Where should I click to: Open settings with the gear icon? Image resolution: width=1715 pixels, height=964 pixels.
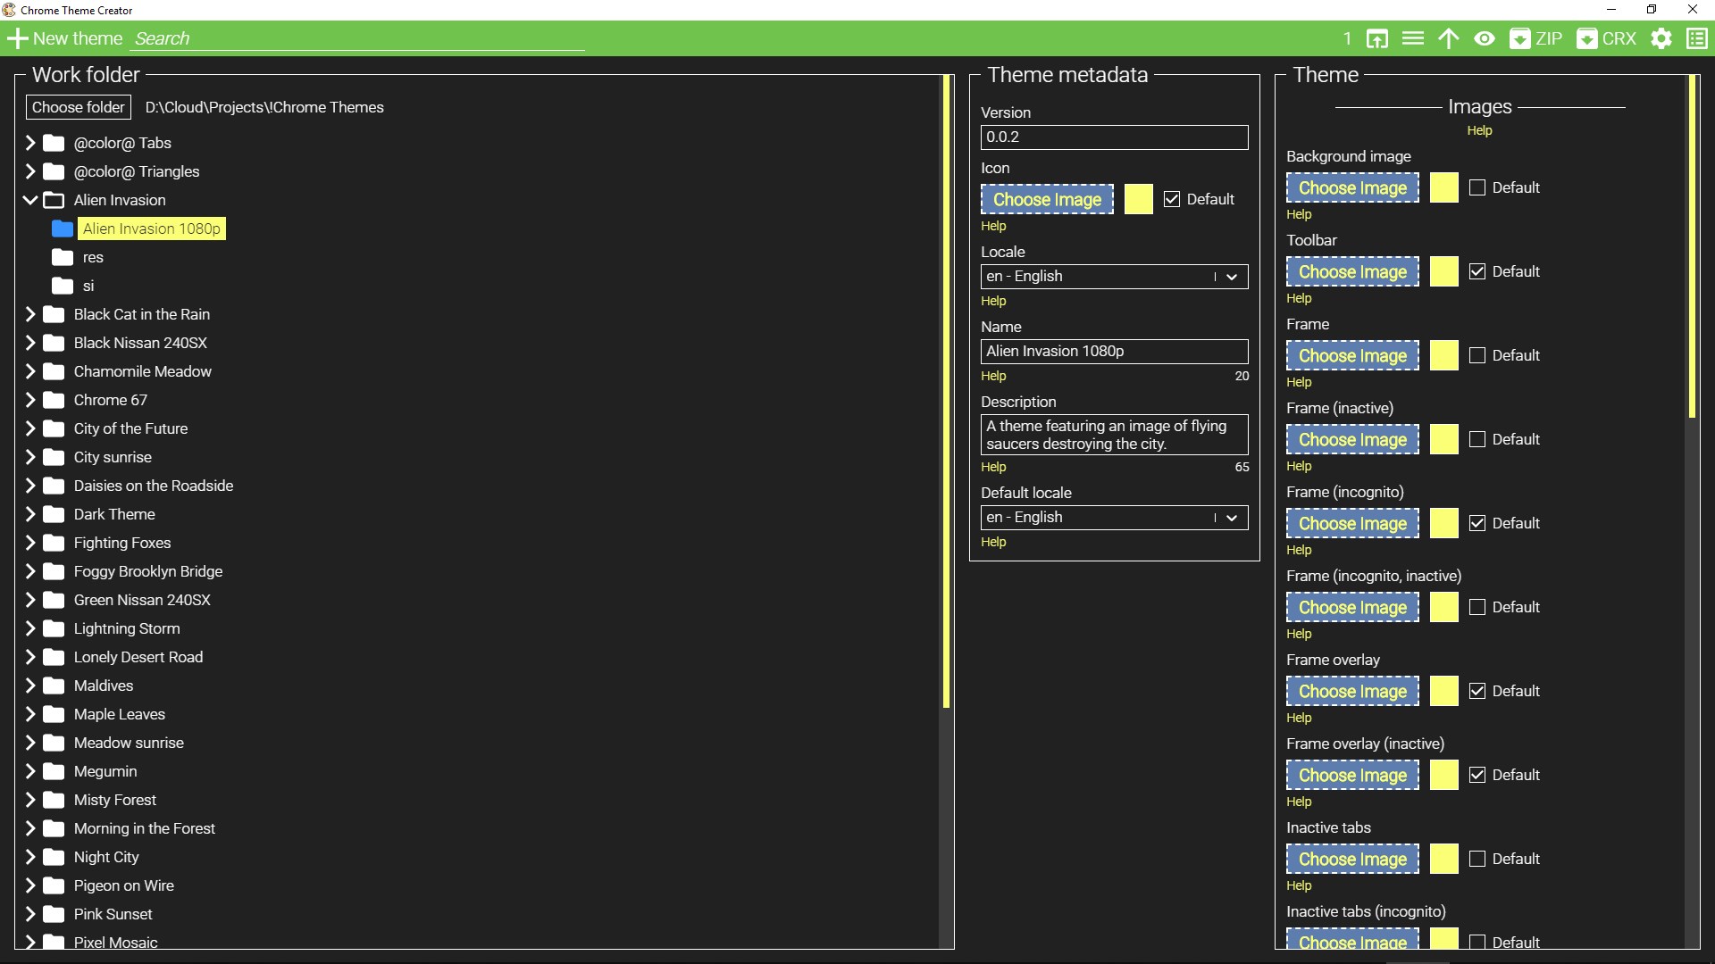[1661, 38]
